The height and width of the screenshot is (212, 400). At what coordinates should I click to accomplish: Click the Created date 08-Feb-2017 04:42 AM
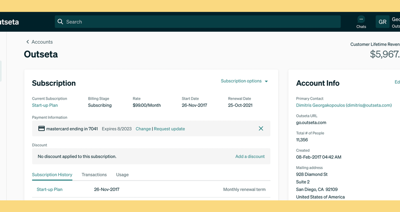click(318, 157)
